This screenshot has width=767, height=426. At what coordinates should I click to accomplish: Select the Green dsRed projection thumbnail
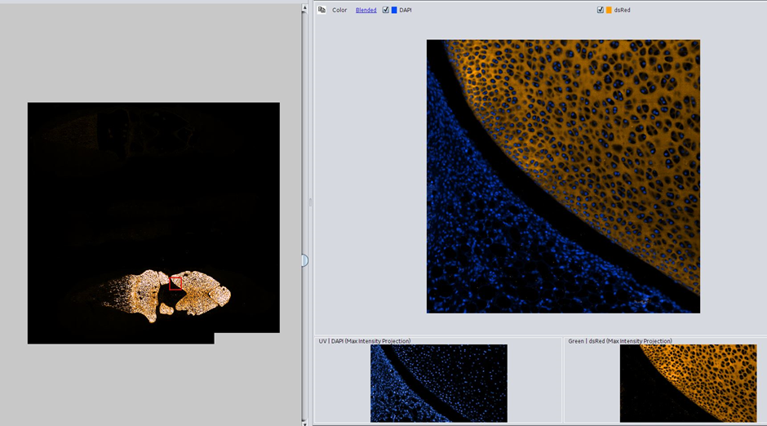pyautogui.click(x=688, y=383)
